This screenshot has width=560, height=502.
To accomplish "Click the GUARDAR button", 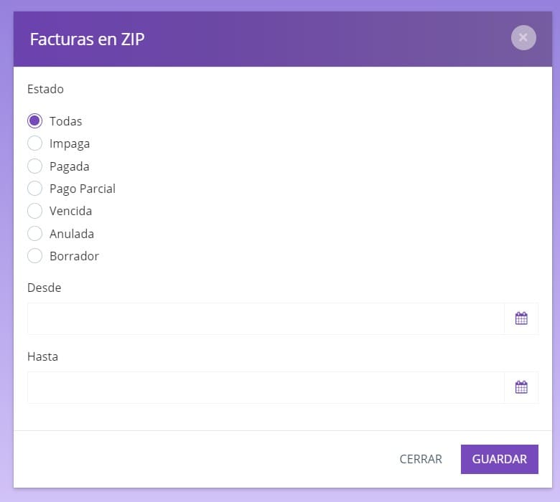I will click(499, 459).
